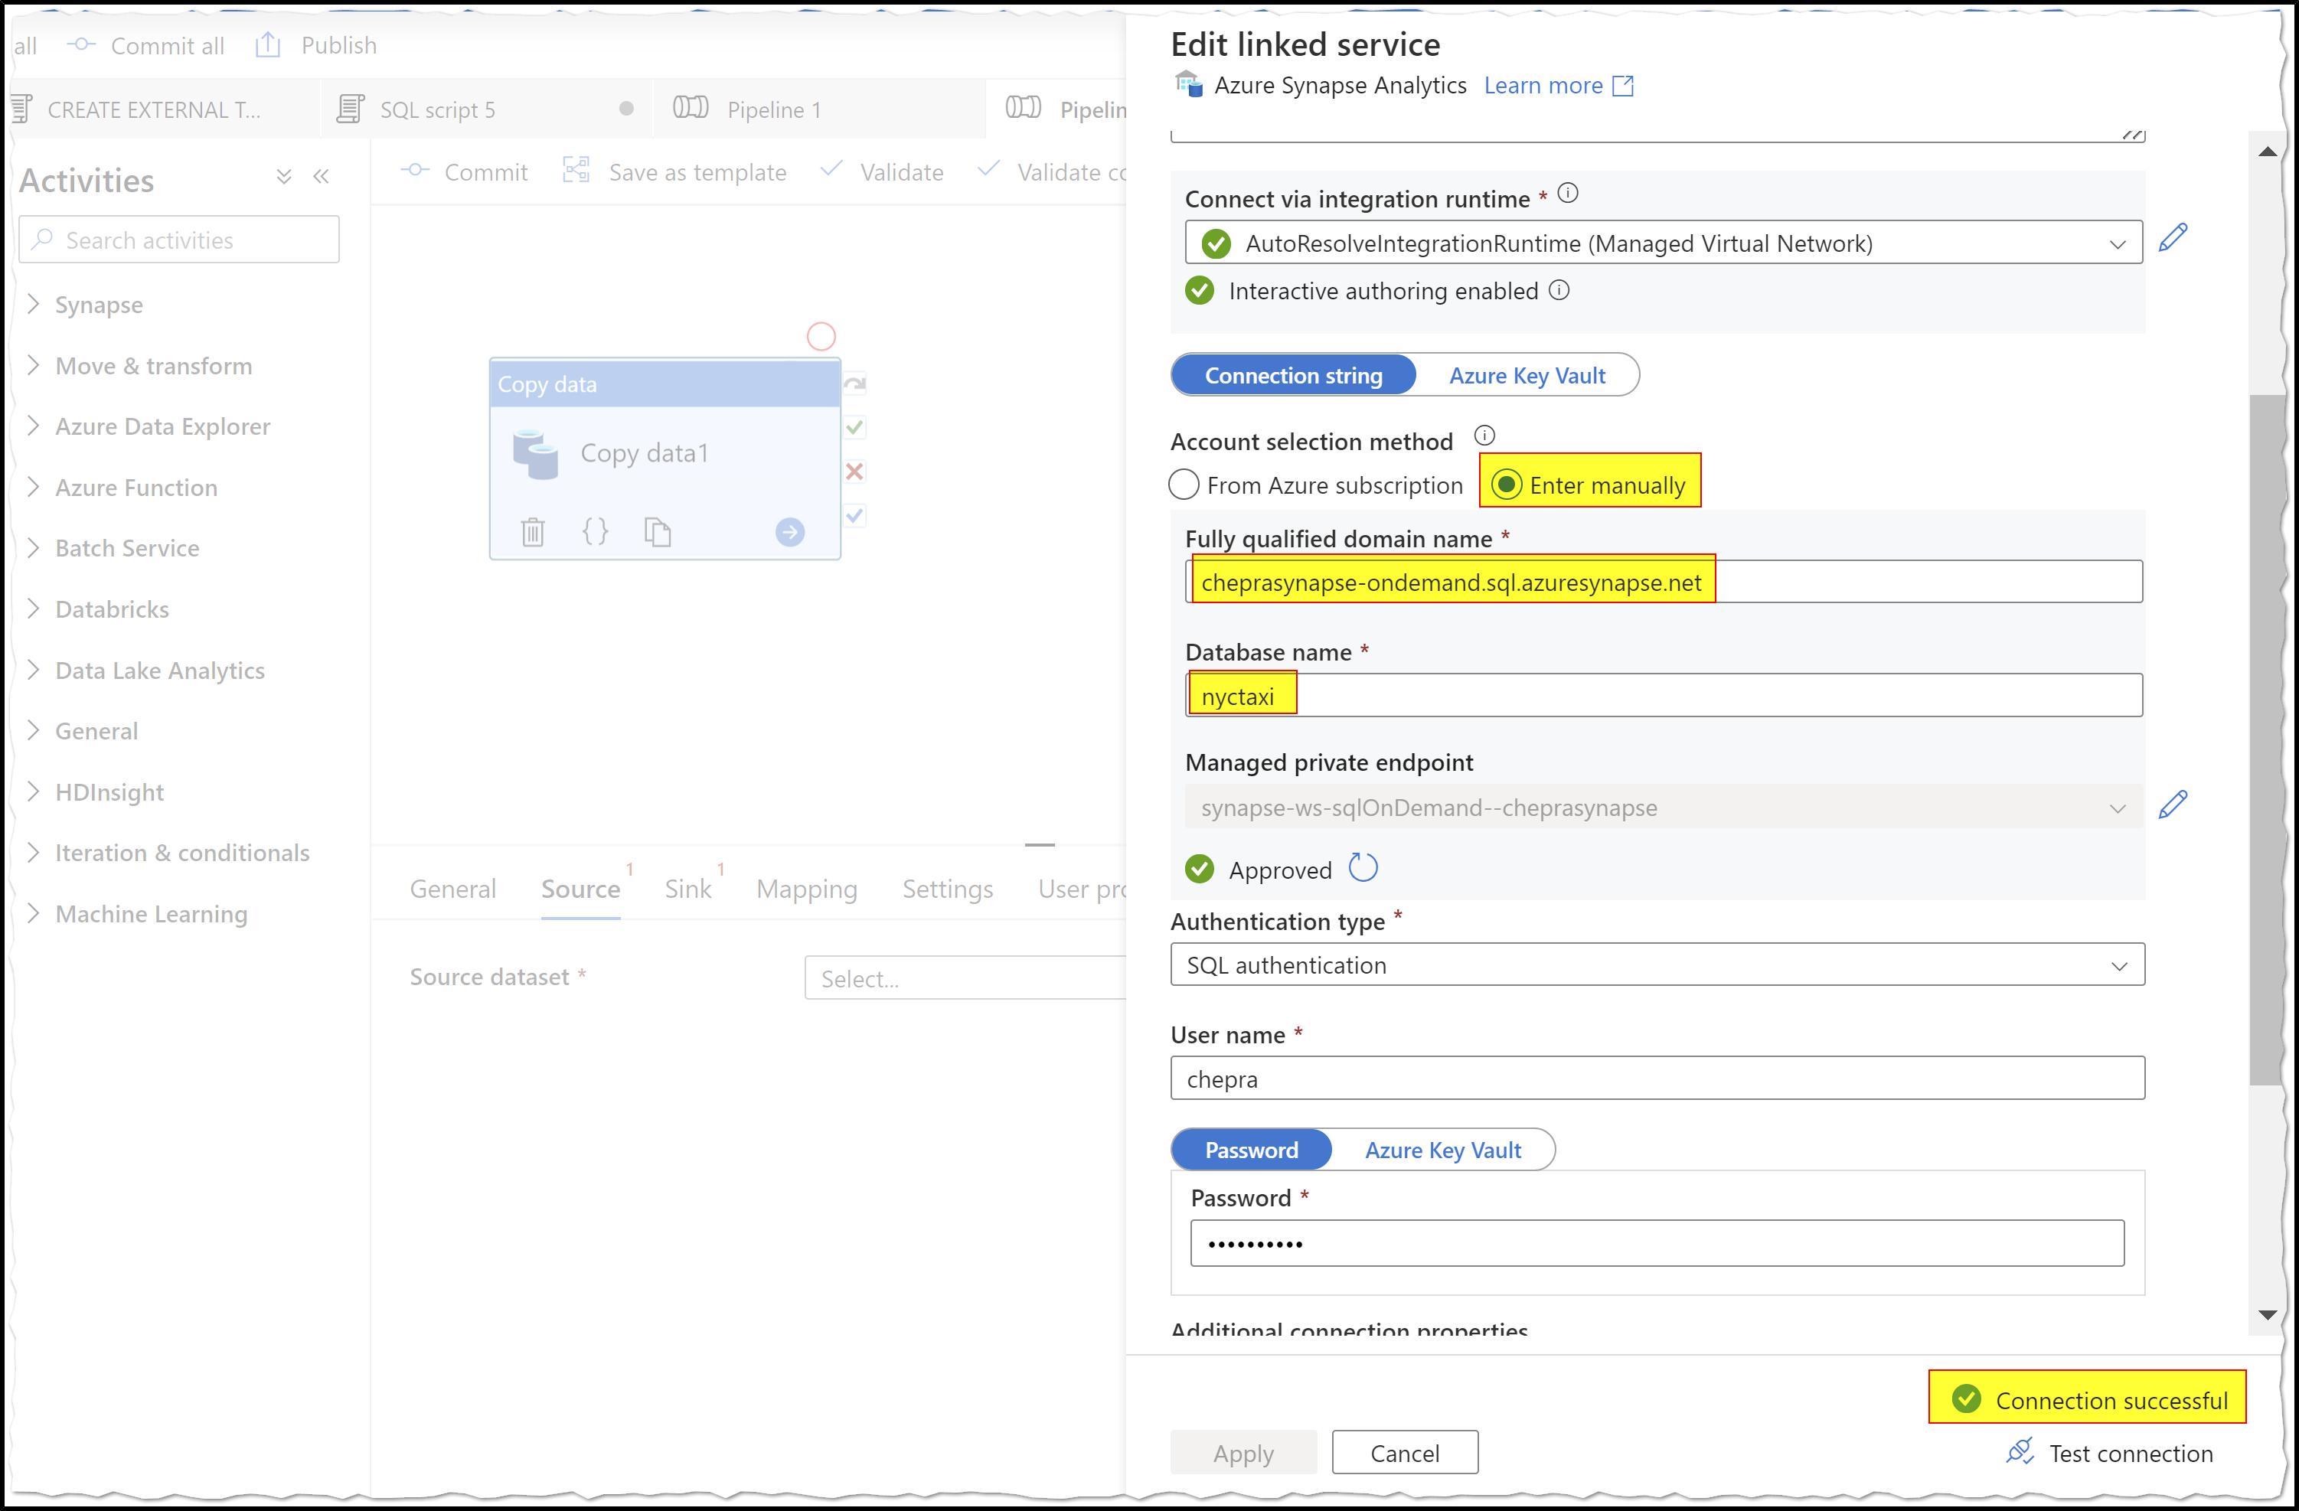
Task: Click the Apply button
Action: (1243, 1452)
